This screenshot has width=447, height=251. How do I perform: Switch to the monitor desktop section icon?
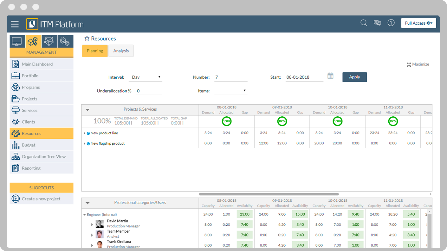[17, 41]
